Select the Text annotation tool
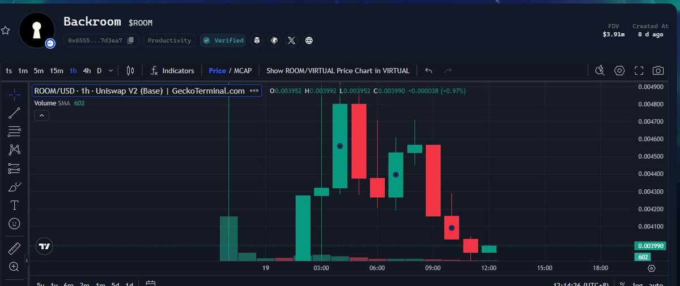 click(15, 205)
